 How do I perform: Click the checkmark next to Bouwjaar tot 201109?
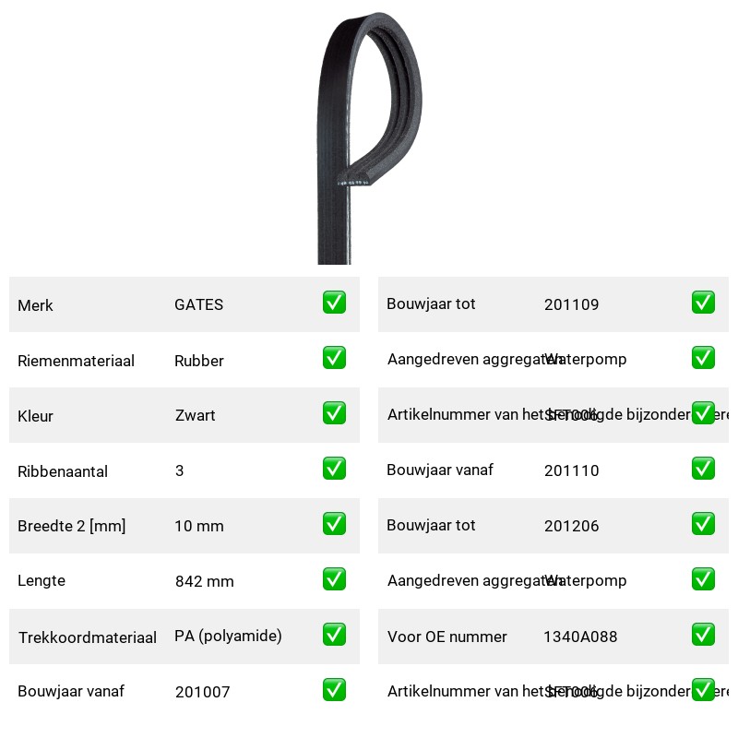tap(703, 303)
